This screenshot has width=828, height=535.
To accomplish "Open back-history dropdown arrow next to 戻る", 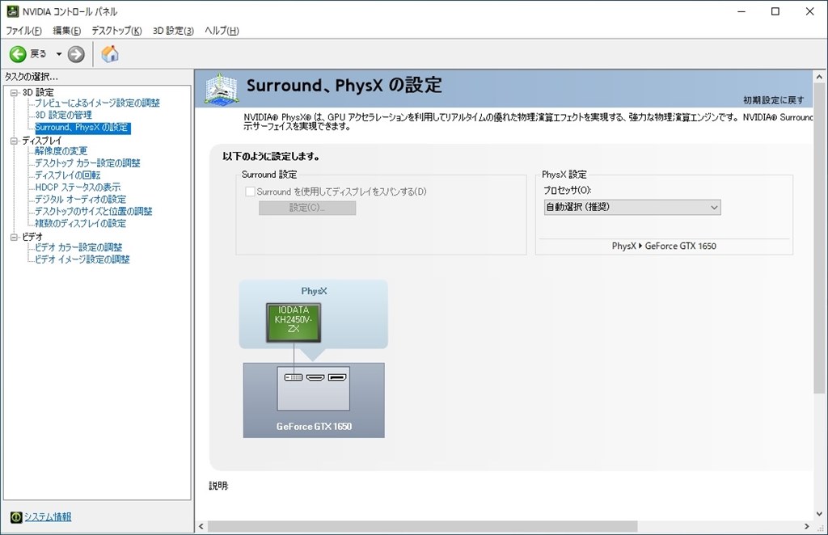I will 58,54.
